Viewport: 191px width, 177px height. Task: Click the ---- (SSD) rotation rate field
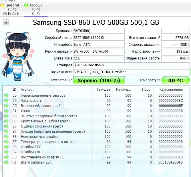pyautogui.click(x=176, y=45)
